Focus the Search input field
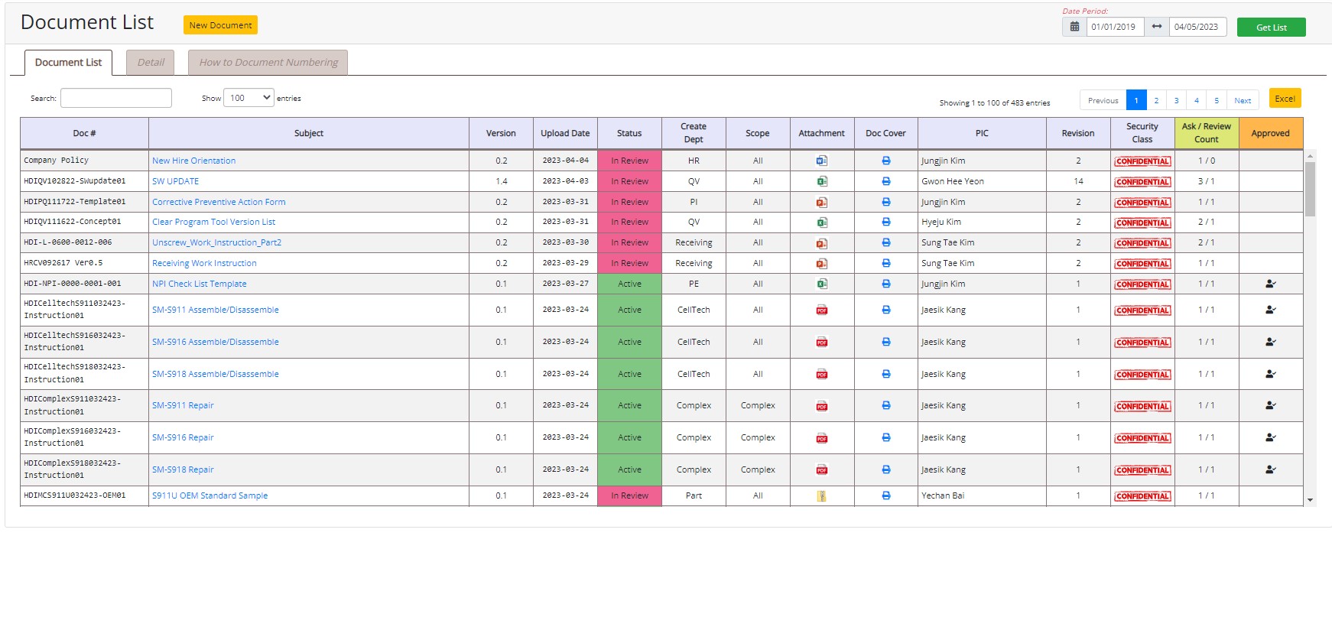This screenshot has height=627, width=1332. point(116,98)
